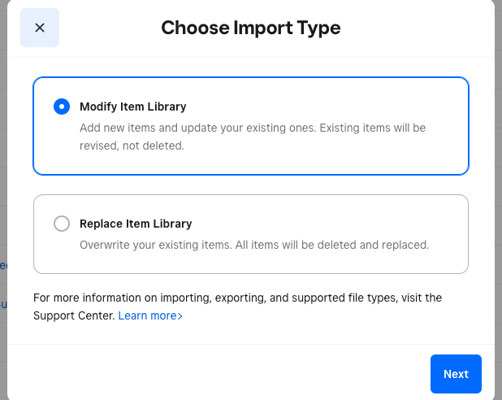Image resolution: width=502 pixels, height=400 pixels.
Task: Select the Modify Item Library radio button
Action: point(62,107)
